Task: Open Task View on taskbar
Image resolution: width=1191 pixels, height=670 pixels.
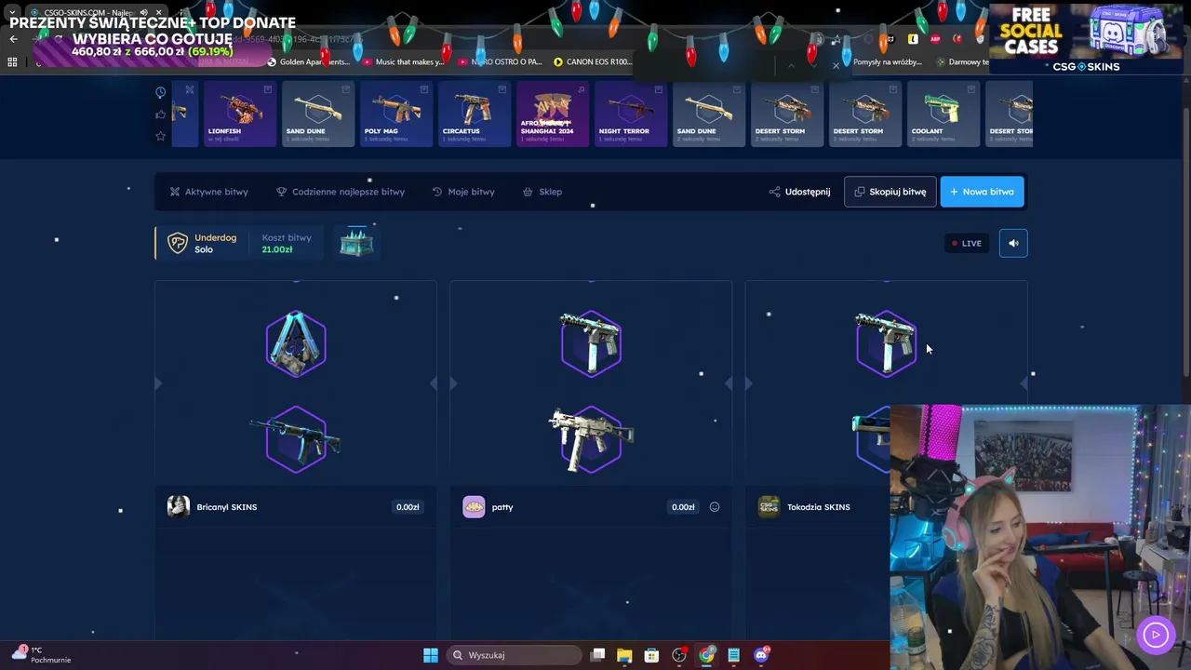Action: point(598,655)
